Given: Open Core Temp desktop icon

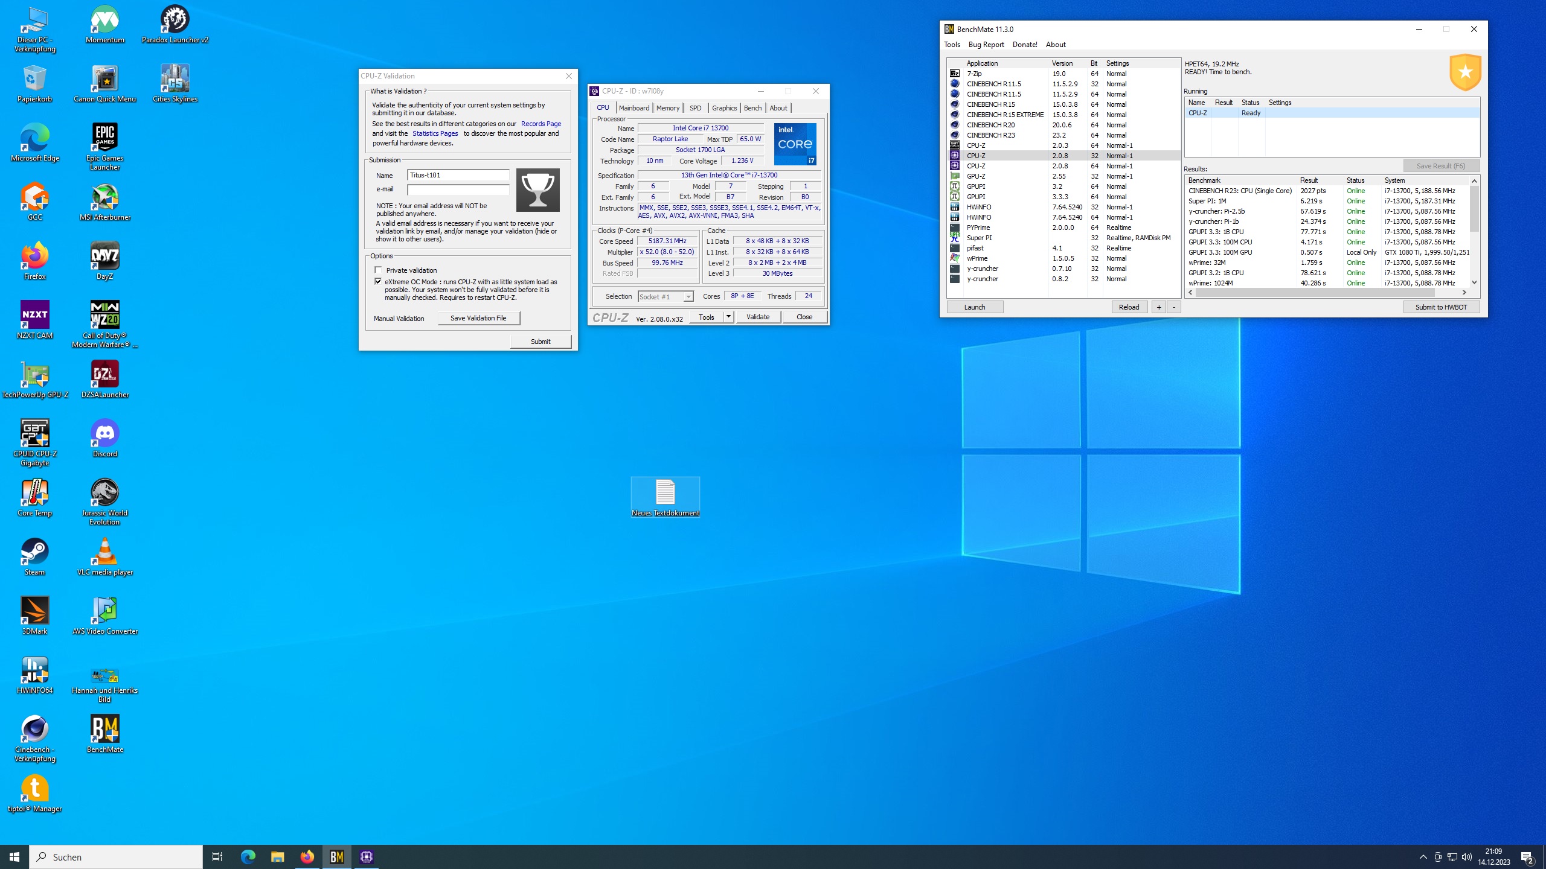Looking at the screenshot, I should (34, 498).
